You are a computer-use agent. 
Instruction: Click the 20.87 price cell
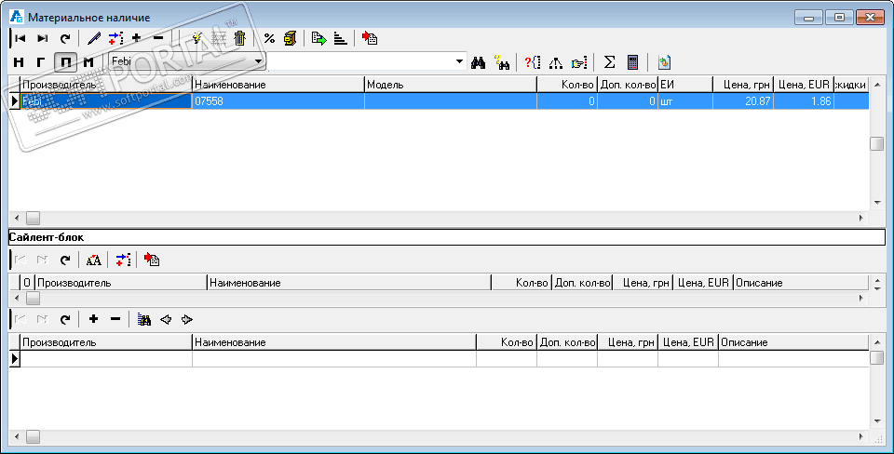coord(743,101)
